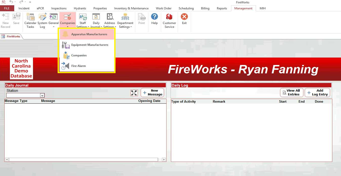The image size is (341, 176).
Task: Click the Start column header
Action: point(283,102)
